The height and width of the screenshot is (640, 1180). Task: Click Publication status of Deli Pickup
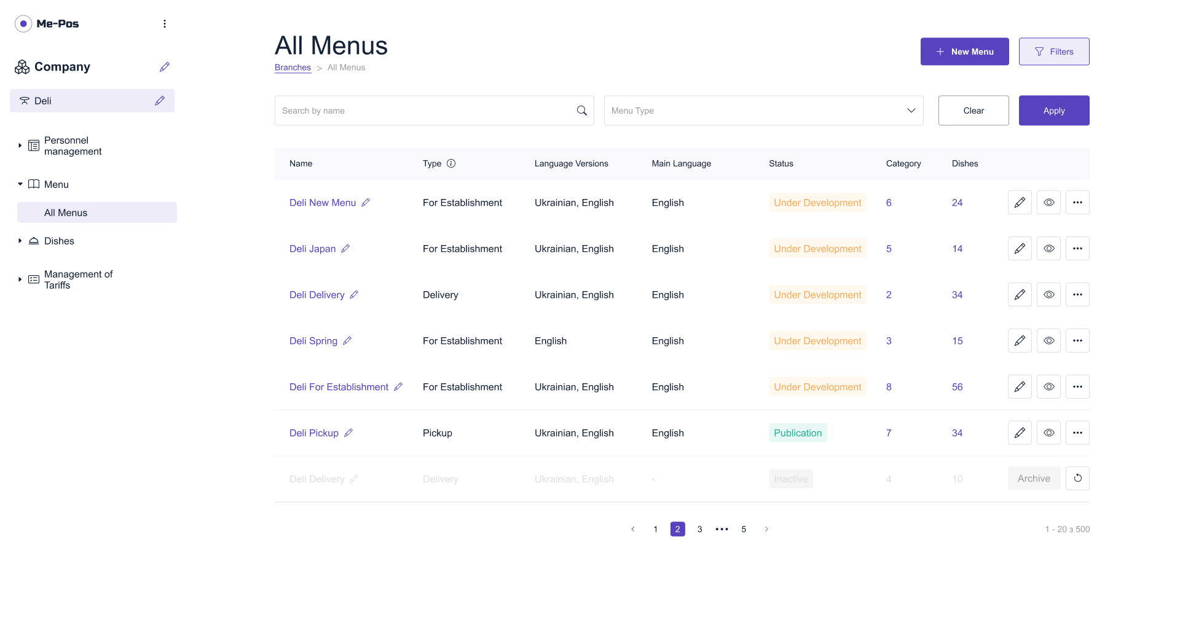pos(798,433)
